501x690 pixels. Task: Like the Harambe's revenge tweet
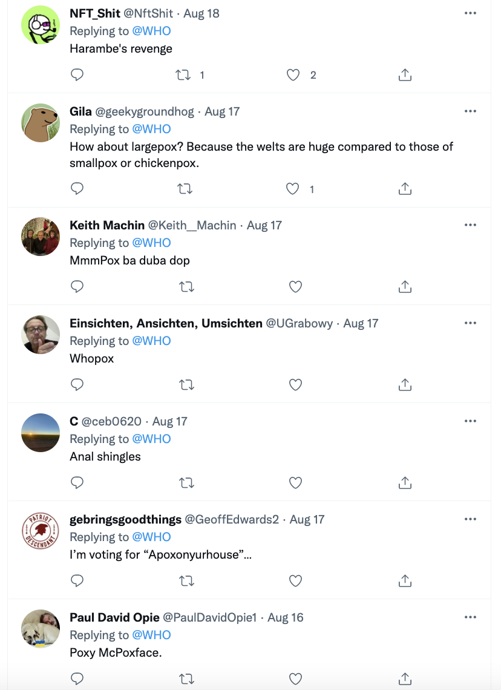[x=293, y=75]
